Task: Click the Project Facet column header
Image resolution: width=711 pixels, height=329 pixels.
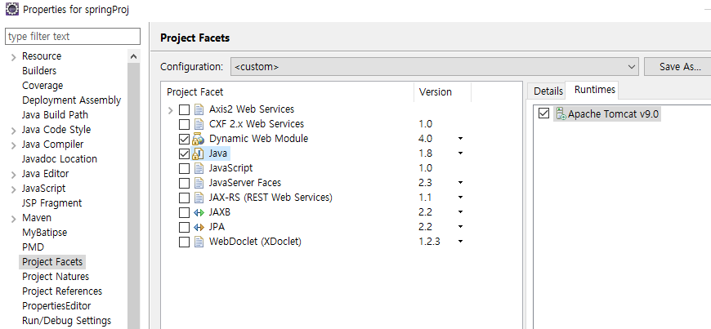Action: click(288, 92)
